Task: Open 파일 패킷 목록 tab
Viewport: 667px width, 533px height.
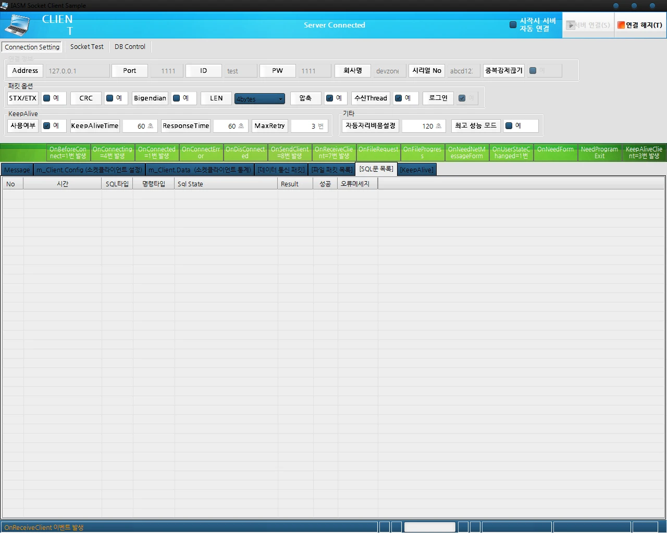Action: 331,170
